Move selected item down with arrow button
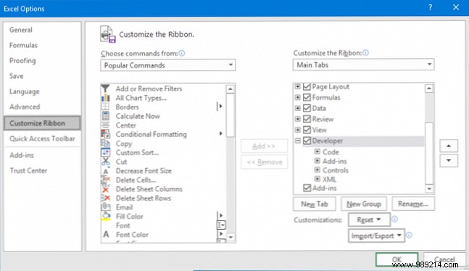The image size is (469, 271). tap(449, 161)
